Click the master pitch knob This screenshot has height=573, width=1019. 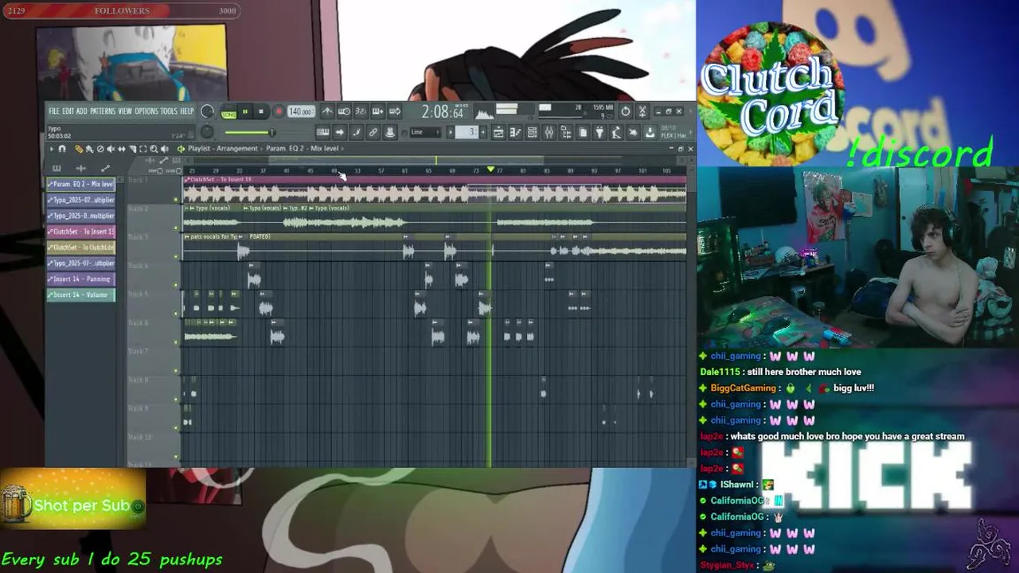click(207, 131)
